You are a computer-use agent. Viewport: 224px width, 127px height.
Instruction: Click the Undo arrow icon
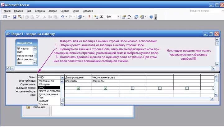(x=62, y=17)
